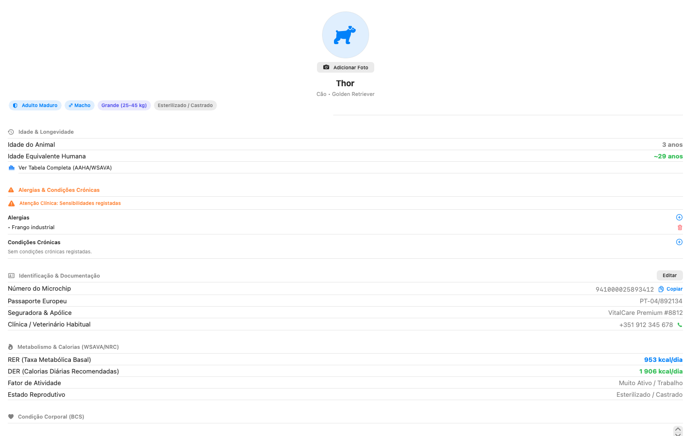Screen dimensions: 699x436
Task: Click the clock icon next to Idade & Longevidade
Action: (11, 132)
